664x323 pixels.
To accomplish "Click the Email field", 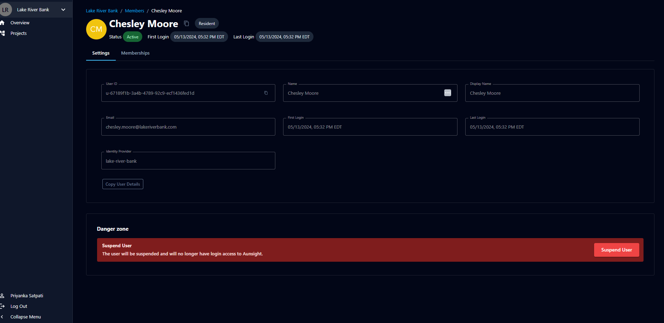I will pyautogui.click(x=188, y=127).
